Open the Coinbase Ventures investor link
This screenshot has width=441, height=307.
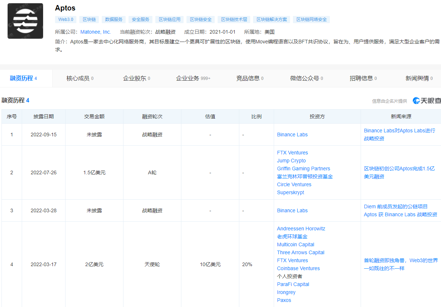(x=298, y=268)
